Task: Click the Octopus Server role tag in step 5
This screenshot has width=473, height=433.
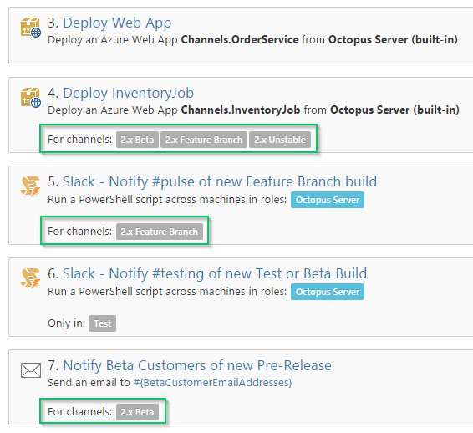Action: (328, 200)
